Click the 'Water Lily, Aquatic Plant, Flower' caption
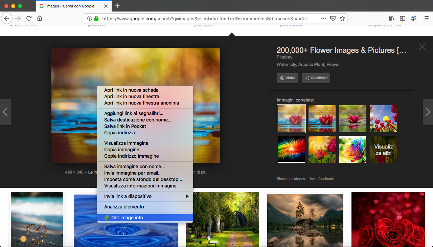Image resolution: width=433 pixels, height=247 pixels. click(x=308, y=64)
